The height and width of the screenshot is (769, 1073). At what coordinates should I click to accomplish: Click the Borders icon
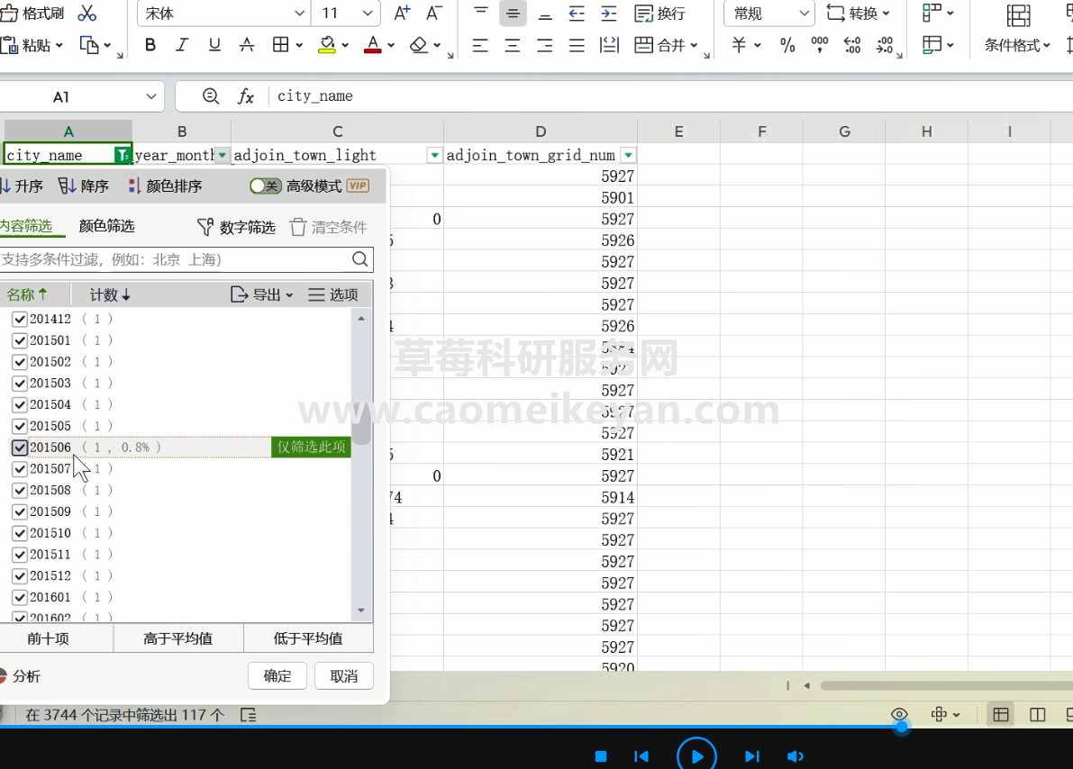(280, 45)
